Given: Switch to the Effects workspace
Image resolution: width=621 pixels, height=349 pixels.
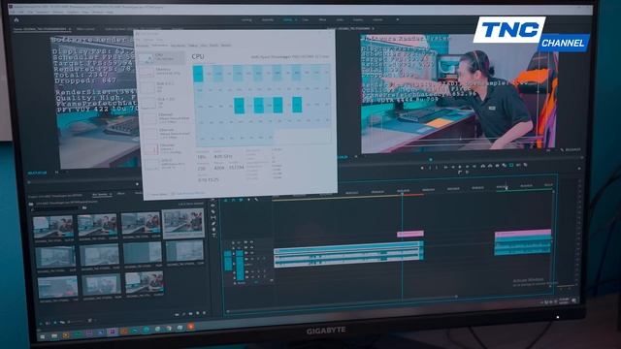Looking at the screenshot, I should pos(322,19).
